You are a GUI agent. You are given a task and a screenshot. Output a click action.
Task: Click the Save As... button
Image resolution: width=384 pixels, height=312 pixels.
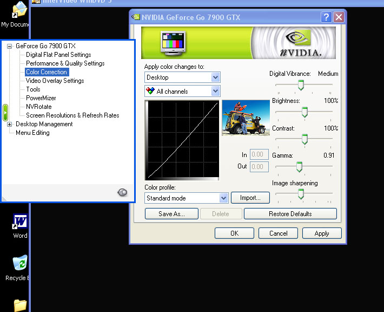(171, 213)
